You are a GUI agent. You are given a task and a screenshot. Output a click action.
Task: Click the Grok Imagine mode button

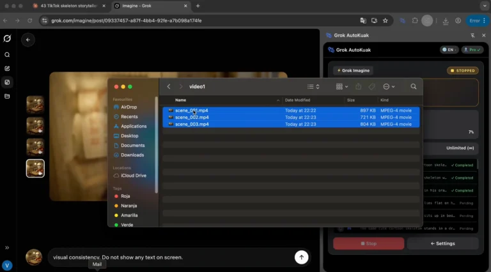pyautogui.click(x=353, y=71)
